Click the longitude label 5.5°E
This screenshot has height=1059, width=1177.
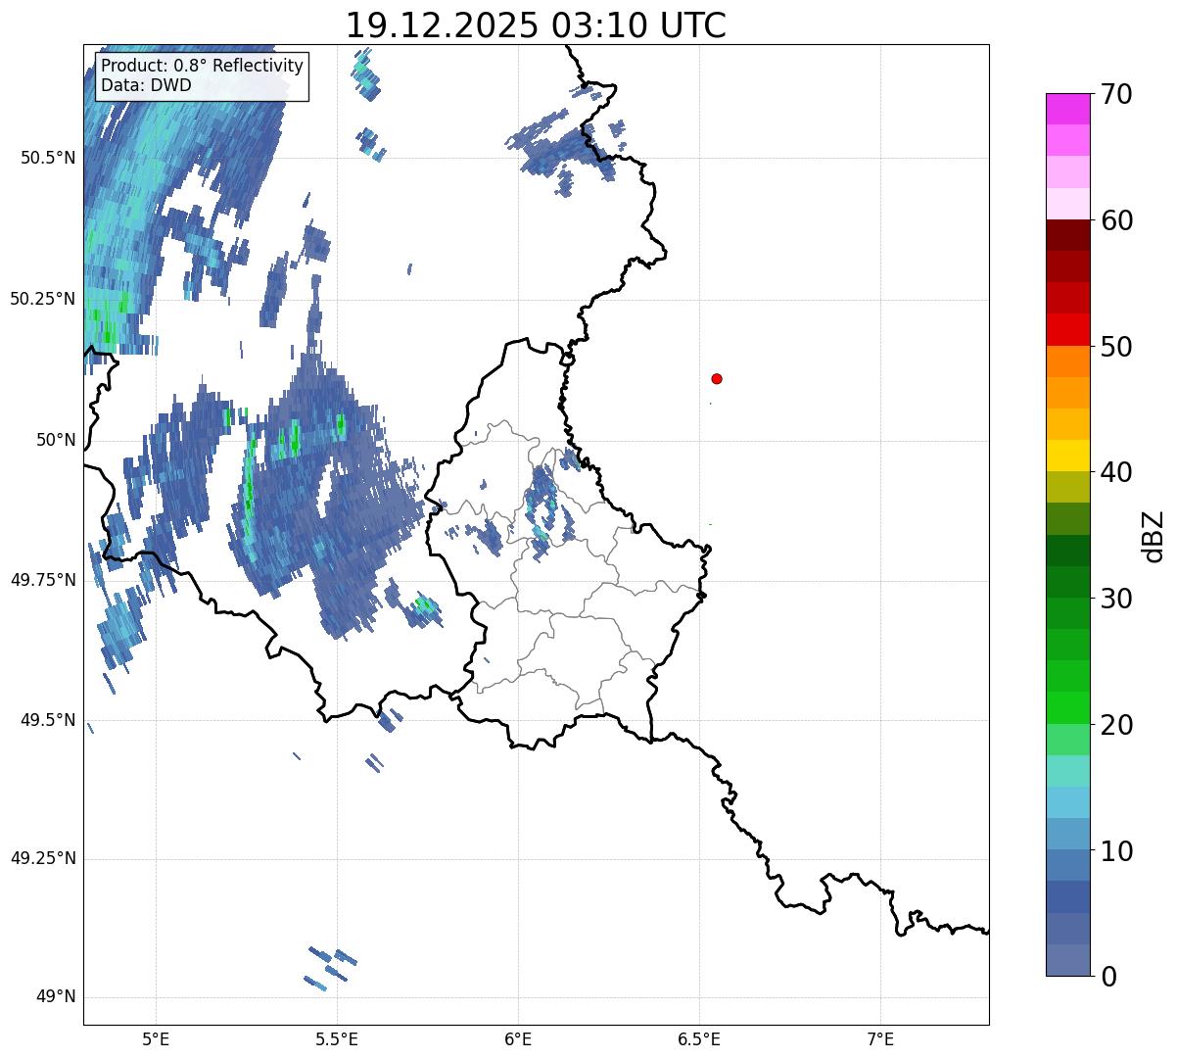click(x=337, y=1038)
